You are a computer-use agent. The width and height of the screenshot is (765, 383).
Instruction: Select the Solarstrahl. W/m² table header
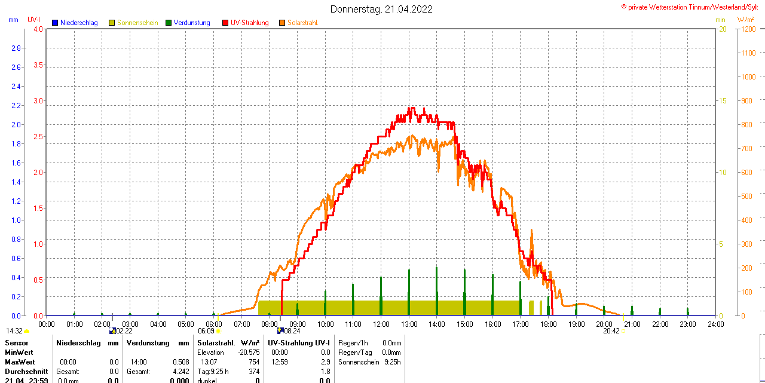pyautogui.click(x=228, y=343)
